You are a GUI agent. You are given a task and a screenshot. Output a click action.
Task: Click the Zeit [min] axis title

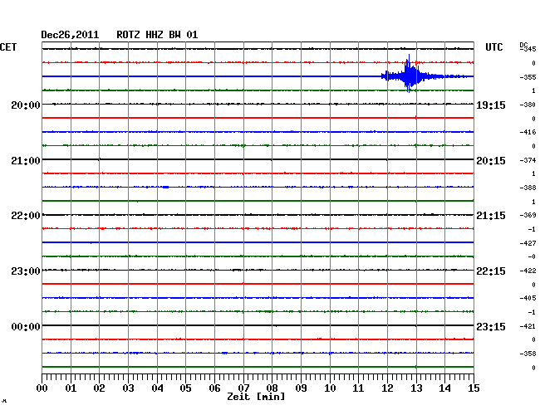click(256, 397)
